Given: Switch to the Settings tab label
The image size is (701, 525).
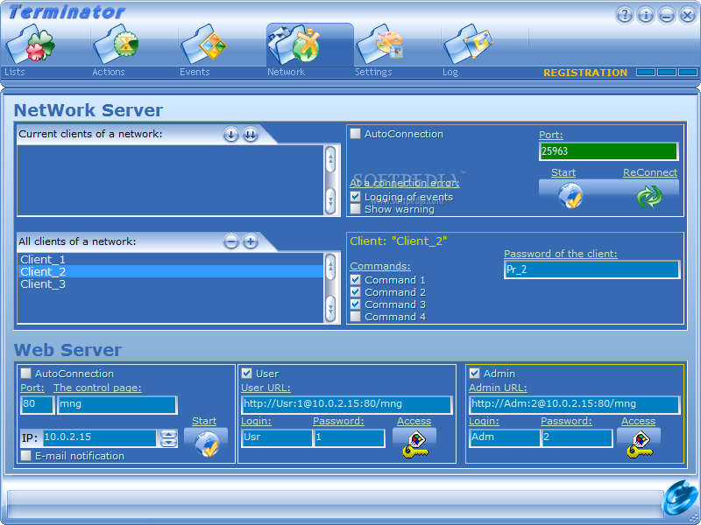Looking at the screenshot, I should coord(373,72).
